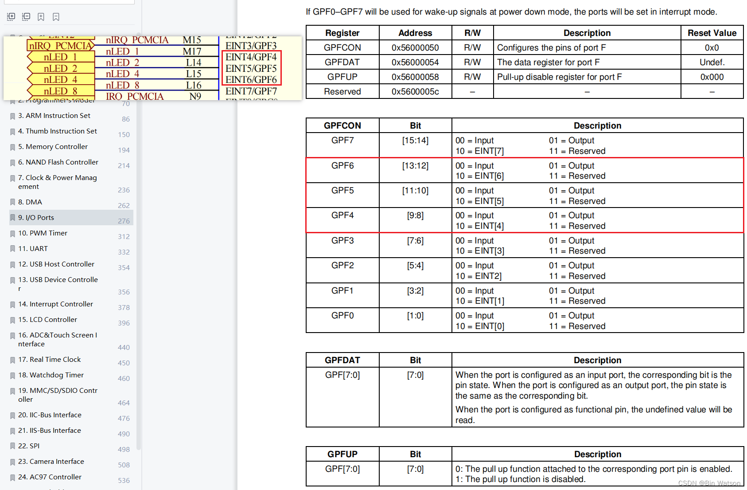Click the bookmark icon beside Real Time Clock
Screen dimensions: 747x490
pyautogui.click(x=12, y=360)
